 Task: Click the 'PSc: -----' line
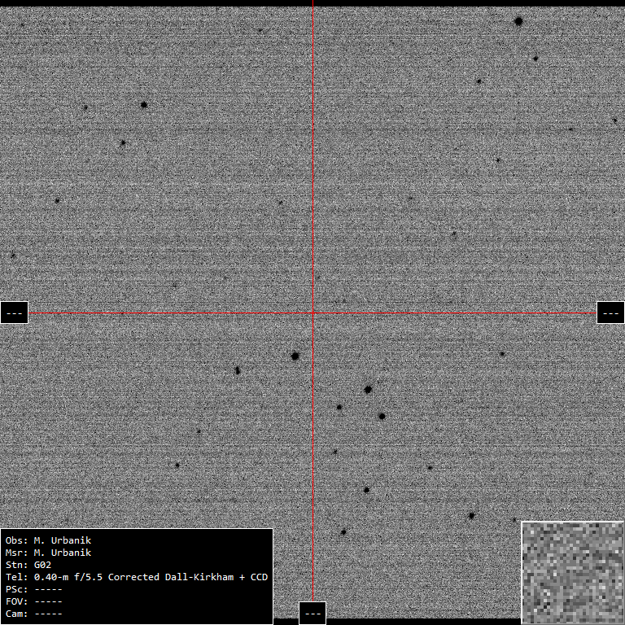(x=34, y=589)
